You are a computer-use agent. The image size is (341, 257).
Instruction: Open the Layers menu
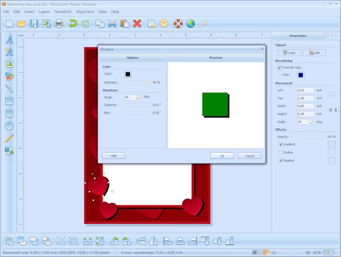(44, 11)
